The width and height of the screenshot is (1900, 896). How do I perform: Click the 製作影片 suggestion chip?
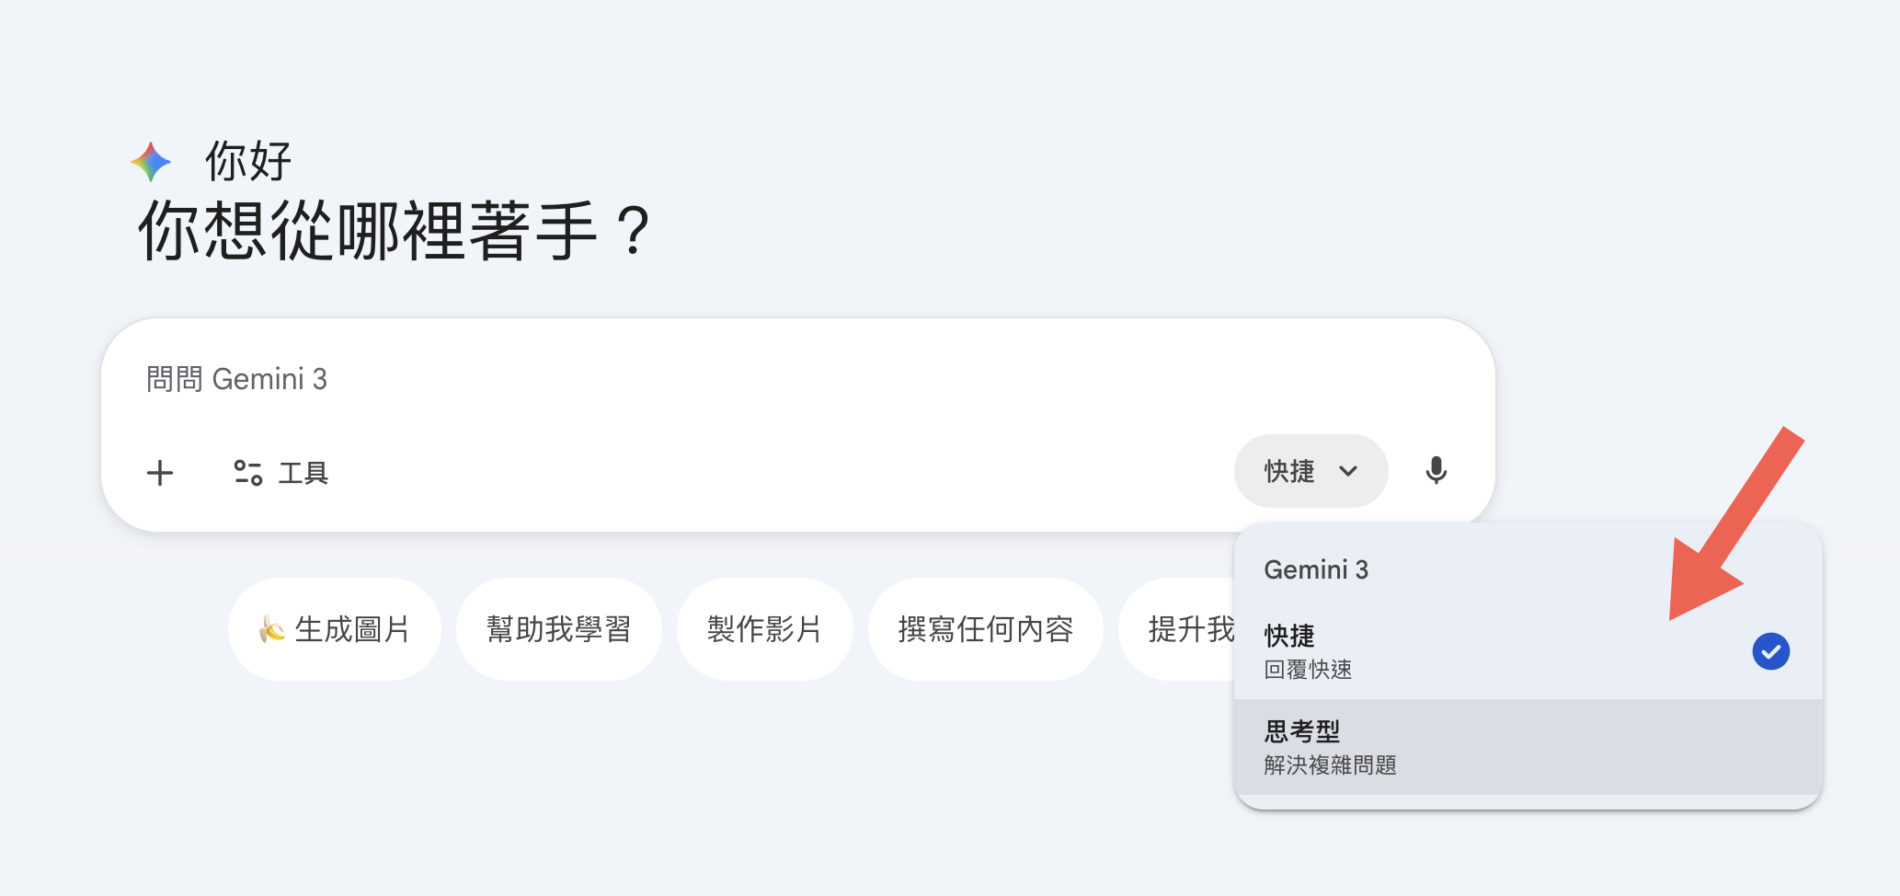point(764,629)
